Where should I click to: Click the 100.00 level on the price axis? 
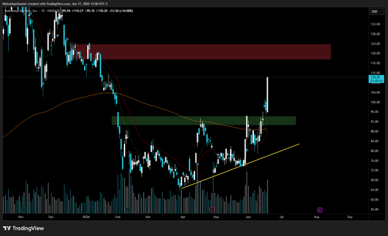tap(375, 102)
